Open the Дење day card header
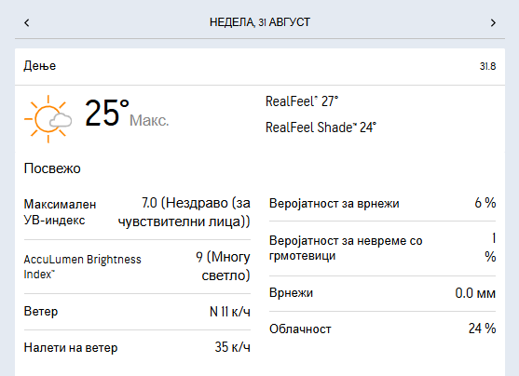 [260, 66]
